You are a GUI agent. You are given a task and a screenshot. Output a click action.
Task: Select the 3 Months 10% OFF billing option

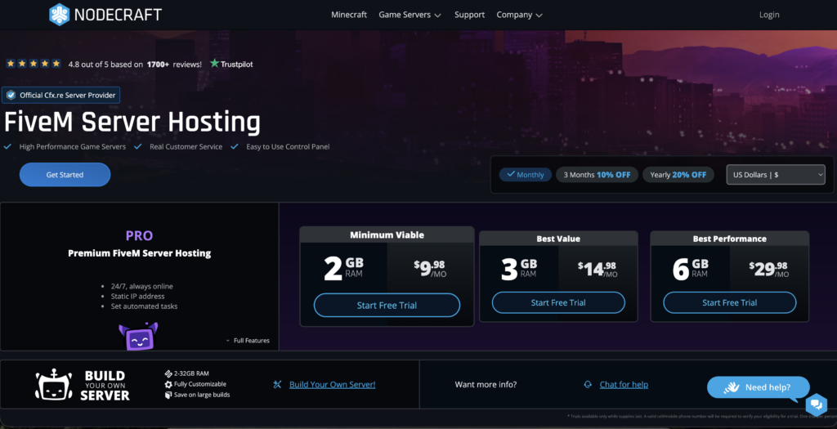point(597,175)
